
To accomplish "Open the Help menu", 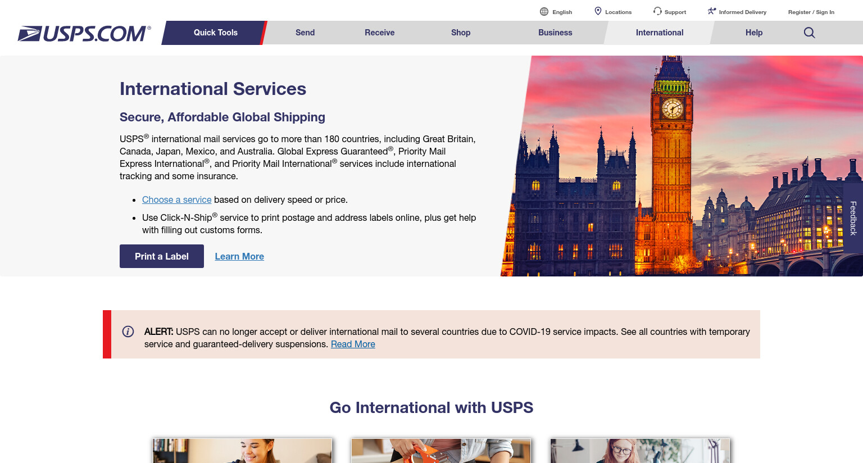I will [x=754, y=33].
